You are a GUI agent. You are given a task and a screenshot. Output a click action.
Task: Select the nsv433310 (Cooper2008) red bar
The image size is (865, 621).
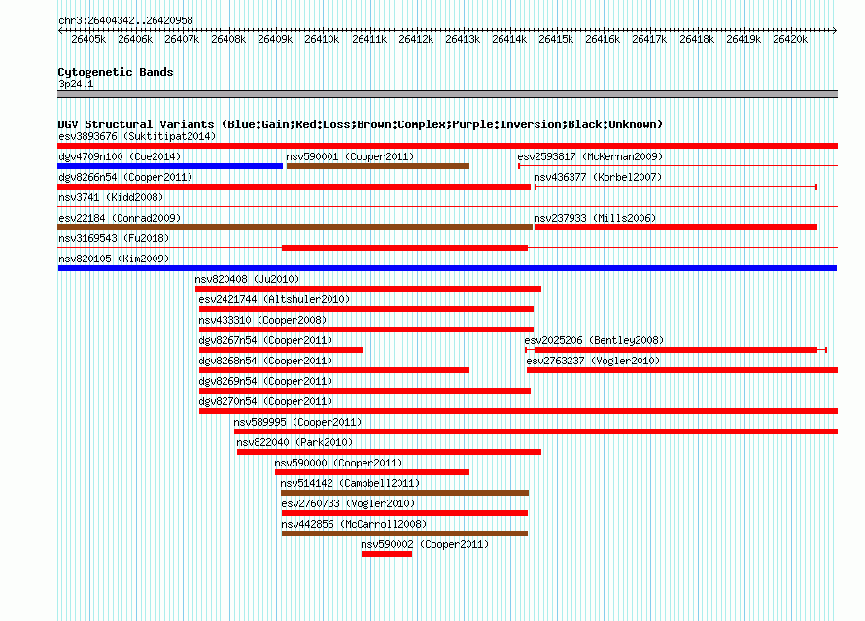366,329
